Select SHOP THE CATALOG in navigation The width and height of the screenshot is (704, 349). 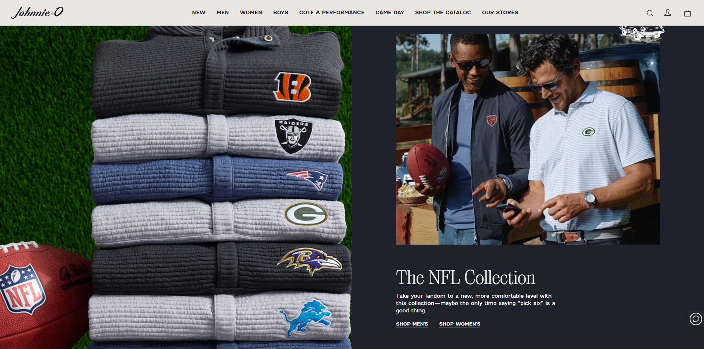tap(443, 12)
